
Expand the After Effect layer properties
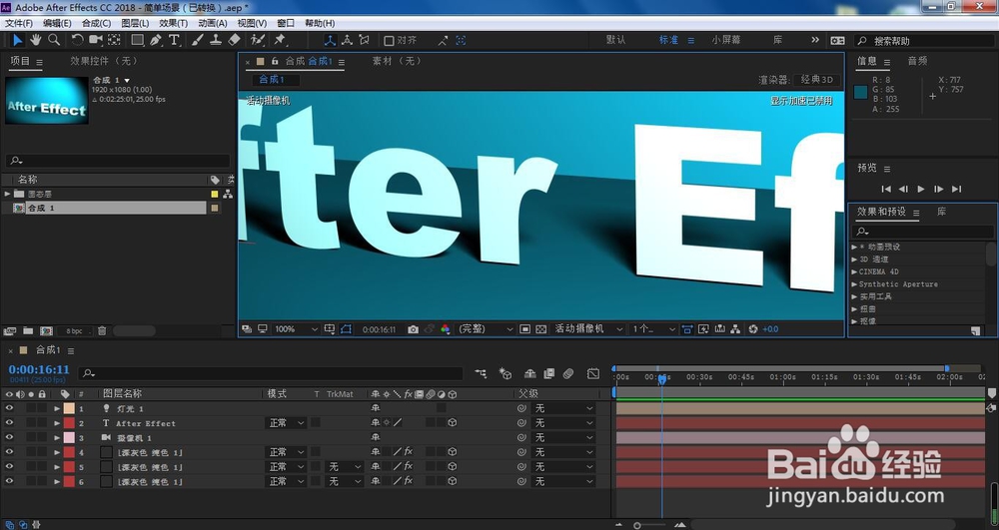[x=57, y=423]
